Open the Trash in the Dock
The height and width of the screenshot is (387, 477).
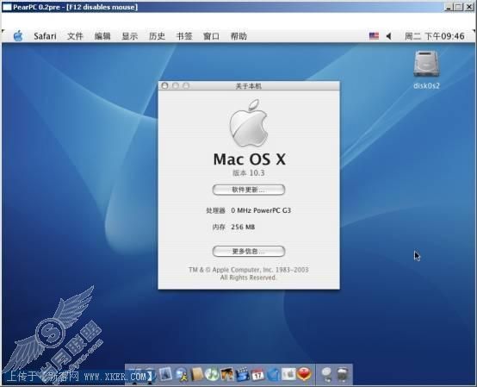343,375
